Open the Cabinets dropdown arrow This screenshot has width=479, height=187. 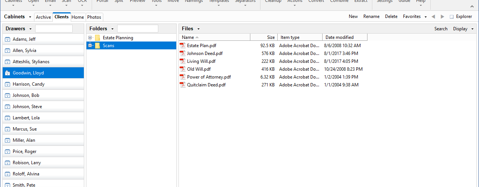click(30, 17)
